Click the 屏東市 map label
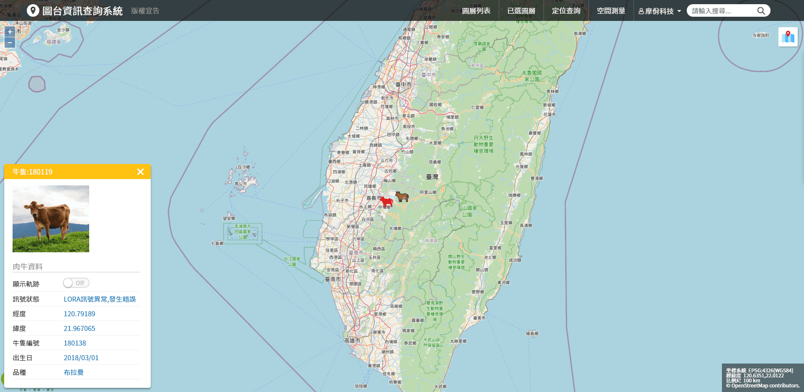804x392 pixels. click(x=379, y=332)
